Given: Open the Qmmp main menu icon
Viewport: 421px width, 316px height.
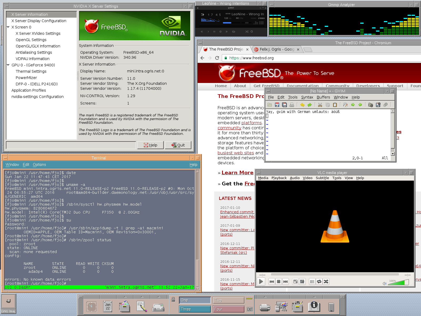Looking at the screenshot, I should [198, 8].
